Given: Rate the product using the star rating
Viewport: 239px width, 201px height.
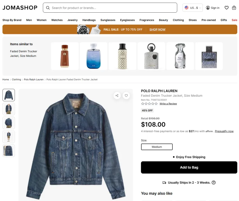Looking at the screenshot, I should coord(149,104).
